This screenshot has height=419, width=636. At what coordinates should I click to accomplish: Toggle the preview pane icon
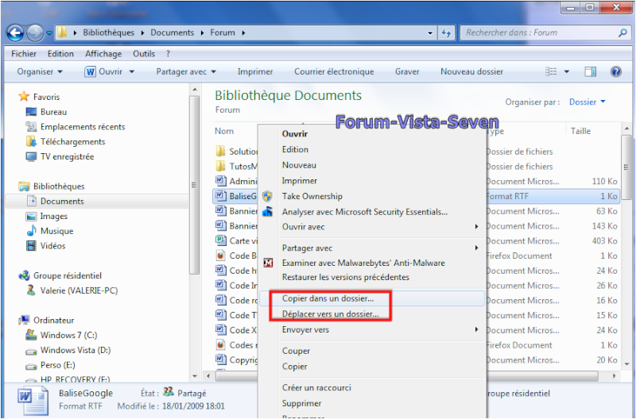(590, 72)
